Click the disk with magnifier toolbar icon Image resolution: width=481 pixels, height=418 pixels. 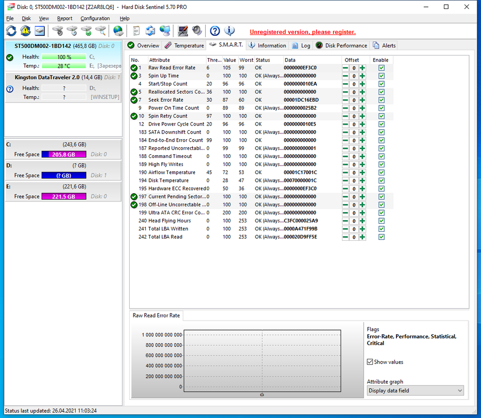coord(101,31)
